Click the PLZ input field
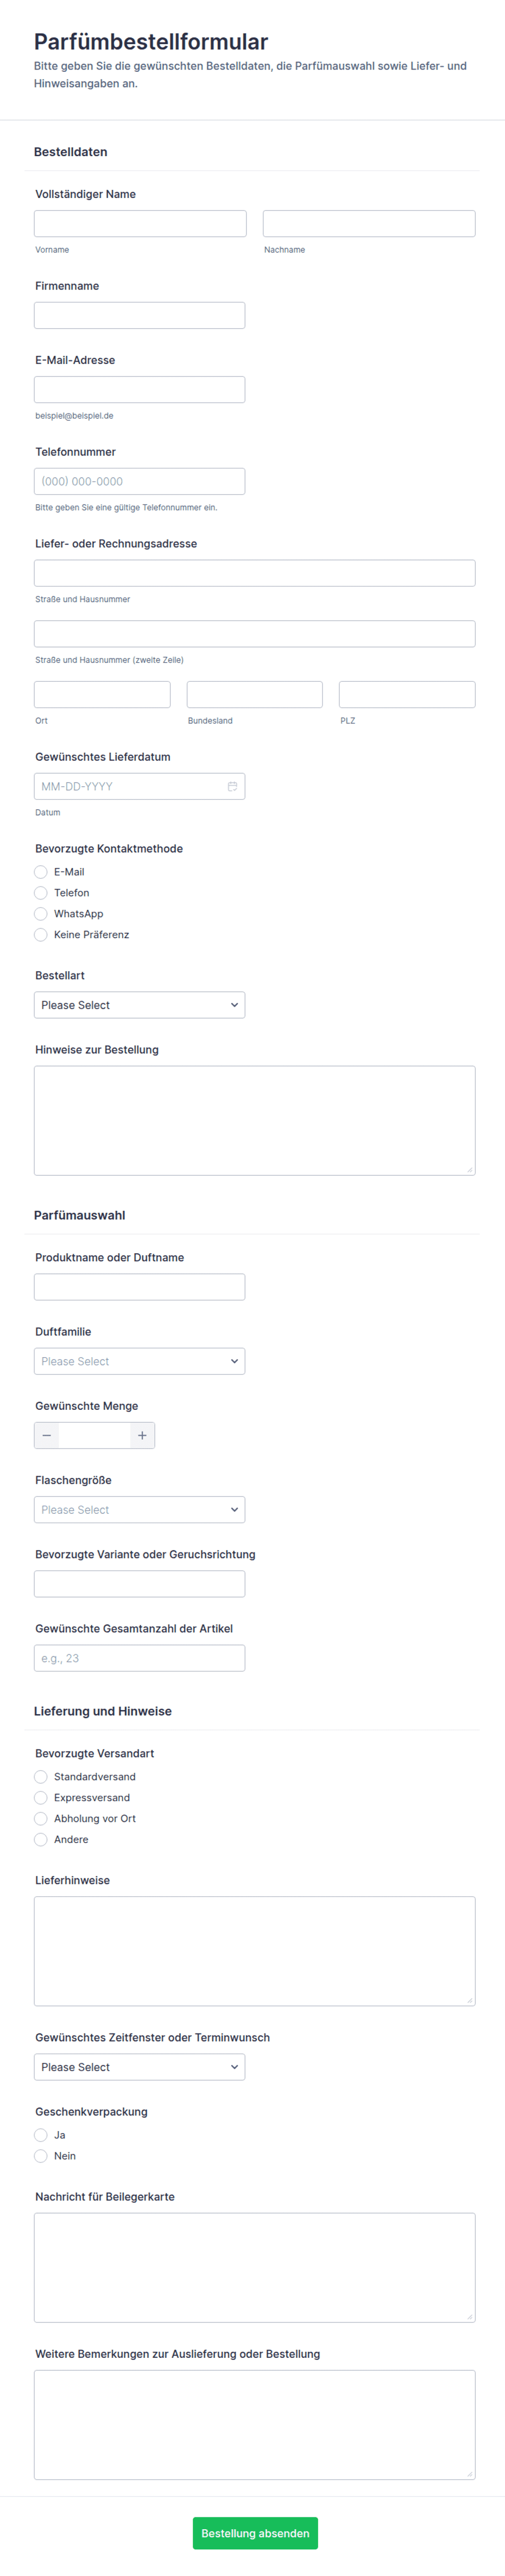Screen dimensions: 505x2576 (x=407, y=694)
